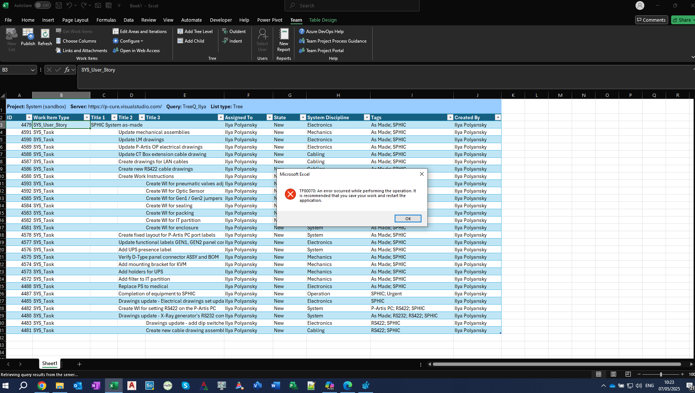Click the zoom in plus button
This screenshot has height=393, width=695.
[682, 374]
